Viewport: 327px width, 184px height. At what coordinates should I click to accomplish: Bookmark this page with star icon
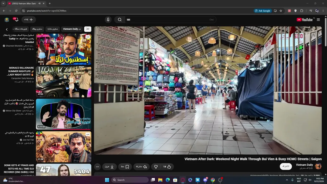281,11
